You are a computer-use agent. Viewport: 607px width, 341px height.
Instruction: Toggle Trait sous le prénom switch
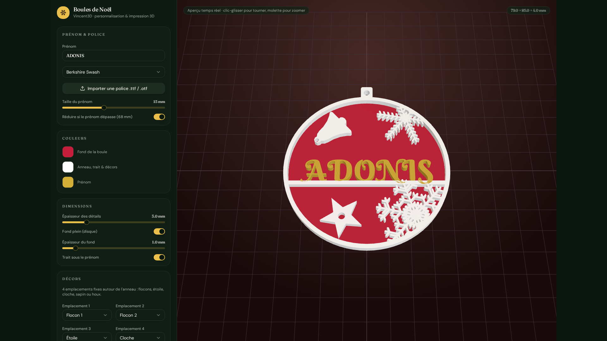coord(159,257)
